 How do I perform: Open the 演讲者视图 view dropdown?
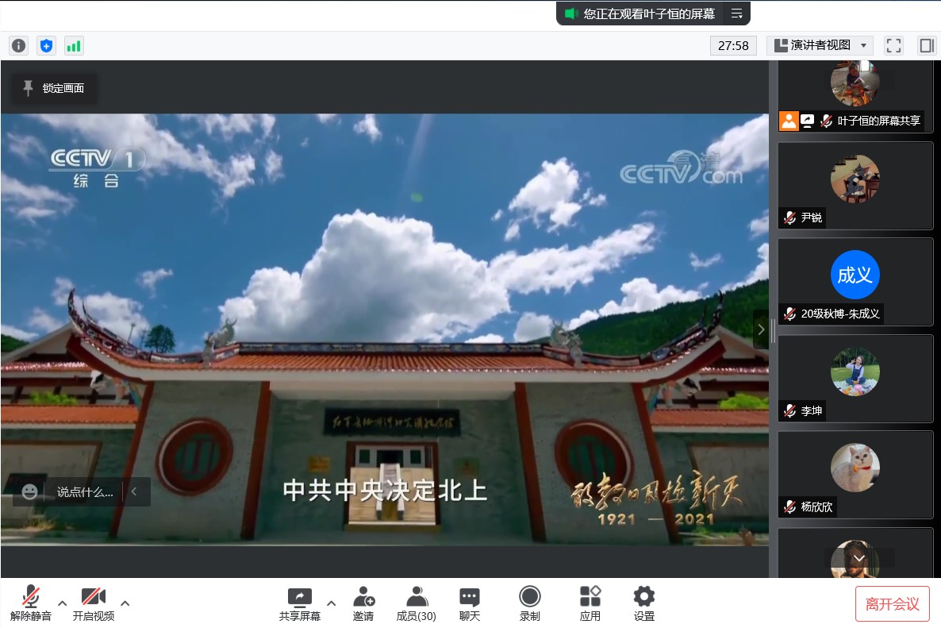[x=820, y=45]
